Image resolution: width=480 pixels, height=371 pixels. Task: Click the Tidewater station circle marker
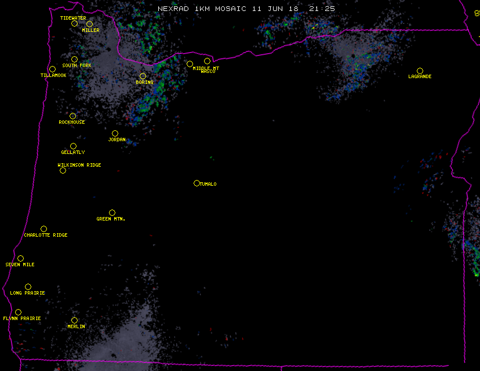point(74,24)
